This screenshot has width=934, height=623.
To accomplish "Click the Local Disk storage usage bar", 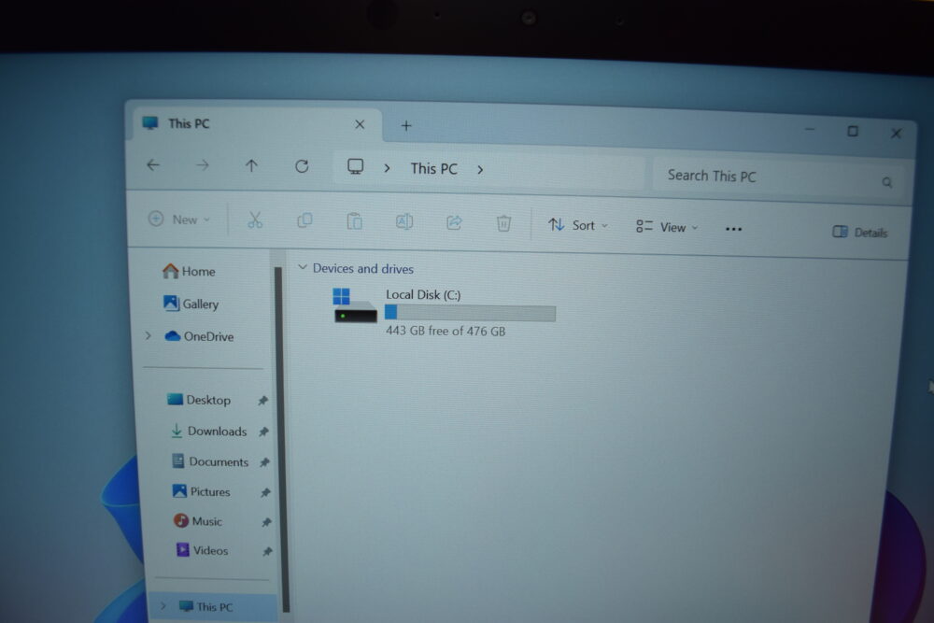I will (470, 313).
